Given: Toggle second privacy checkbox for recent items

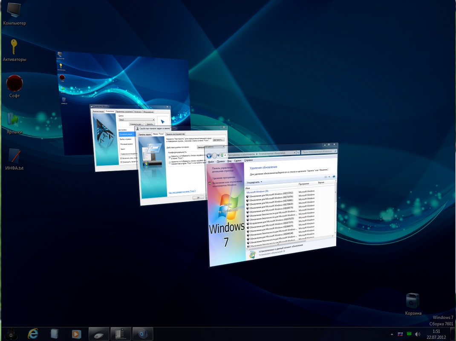Looking at the screenshot, I should [x=170, y=162].
